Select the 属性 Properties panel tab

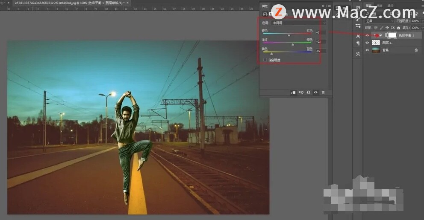click(x=265, y=6)
